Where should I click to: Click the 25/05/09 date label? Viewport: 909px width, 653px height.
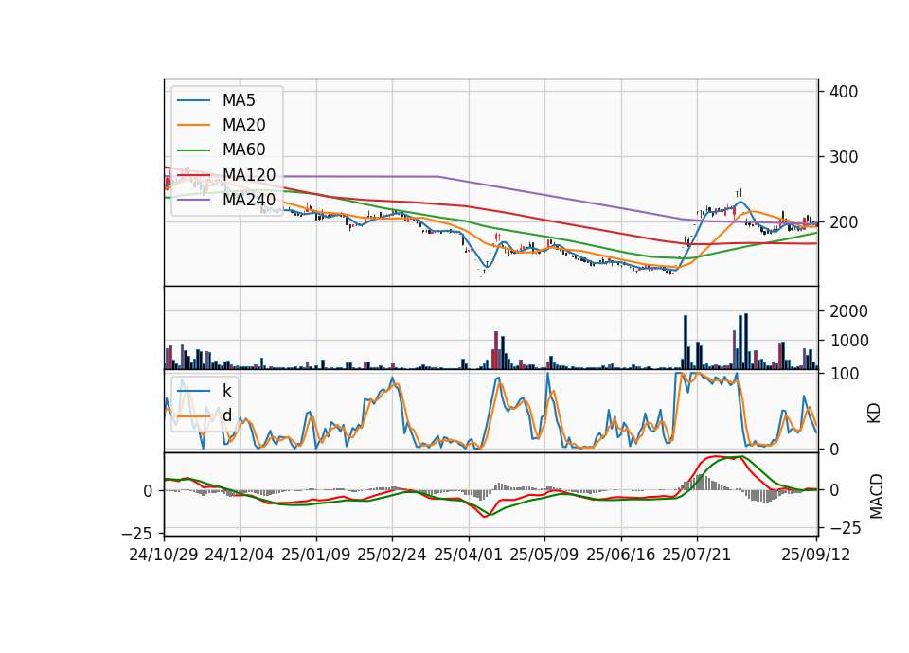point(544,555)
